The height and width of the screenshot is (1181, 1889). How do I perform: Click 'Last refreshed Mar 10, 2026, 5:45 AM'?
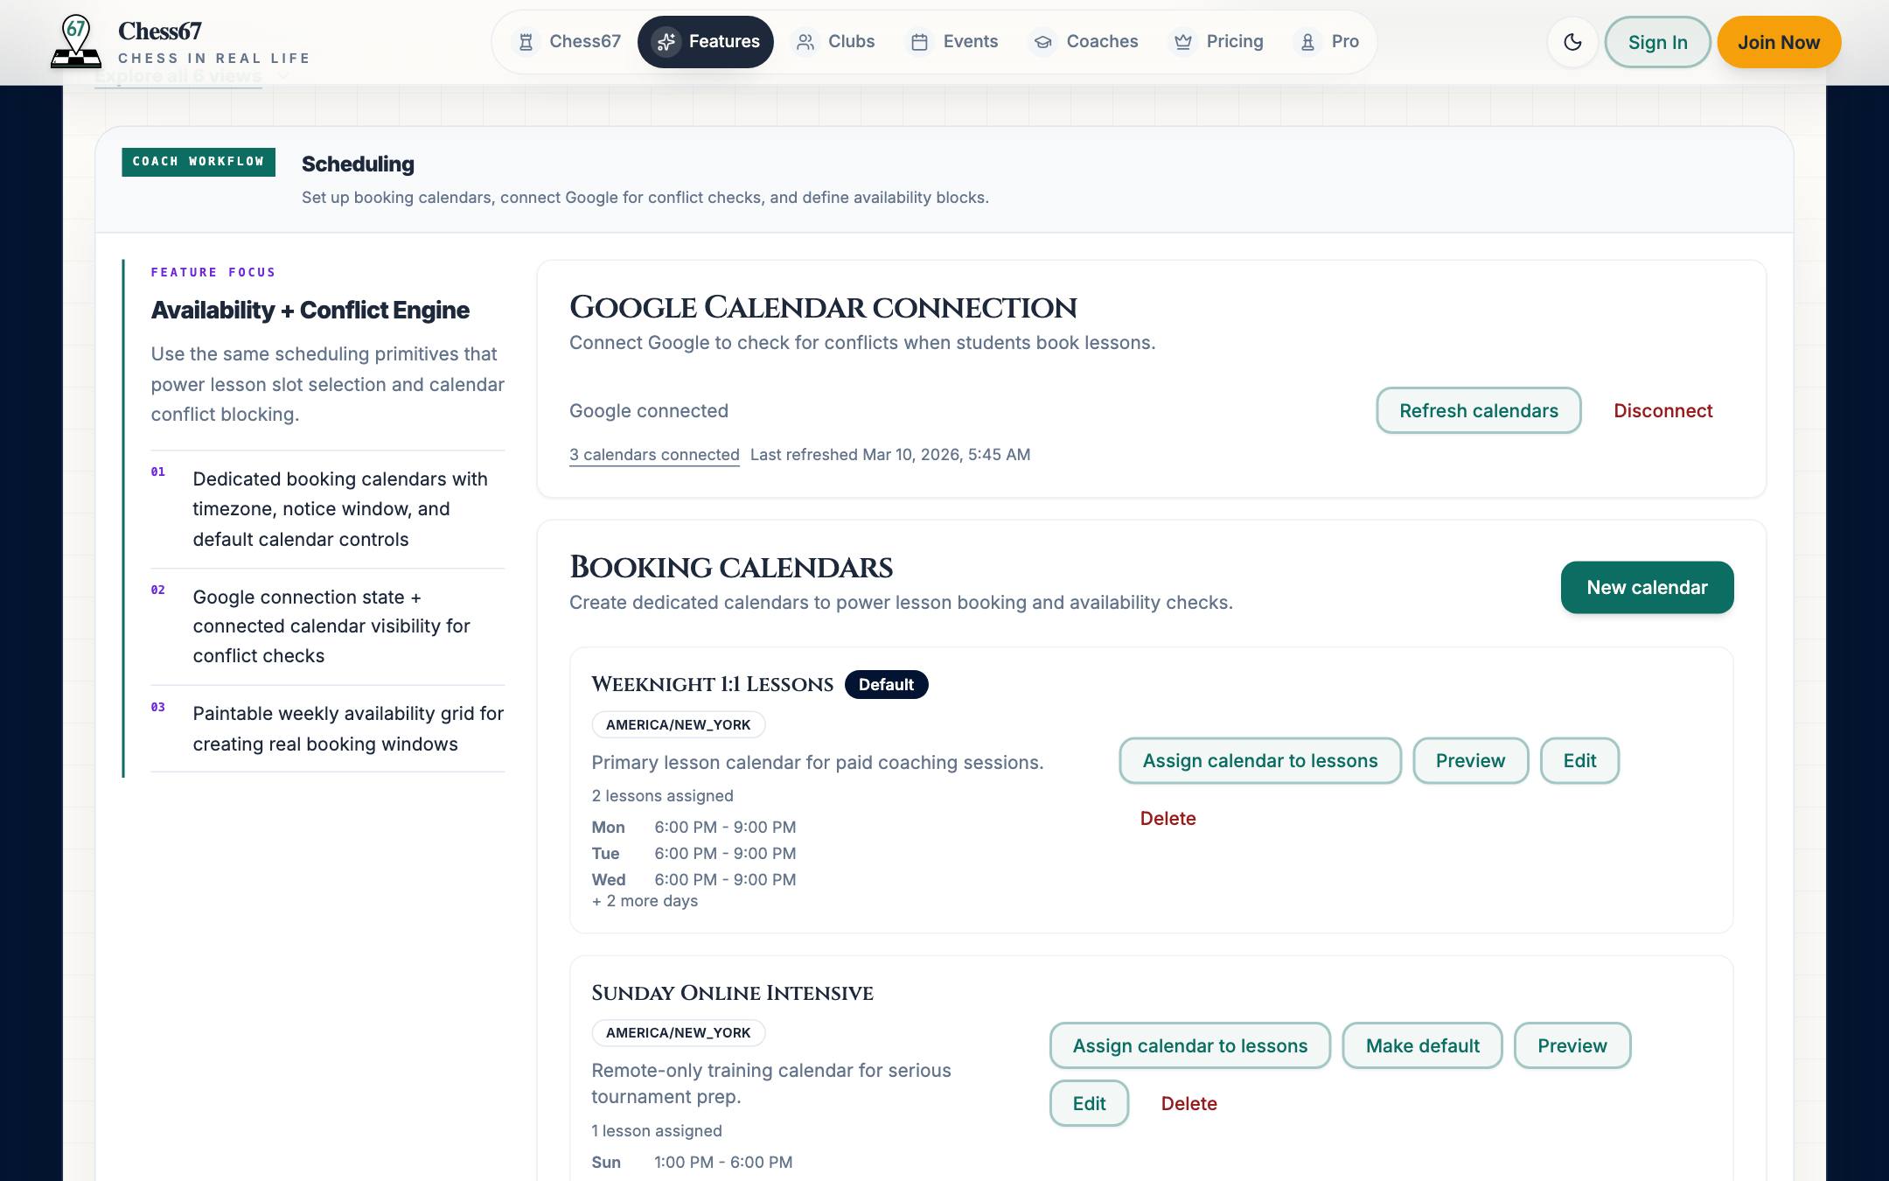(890, 455)
